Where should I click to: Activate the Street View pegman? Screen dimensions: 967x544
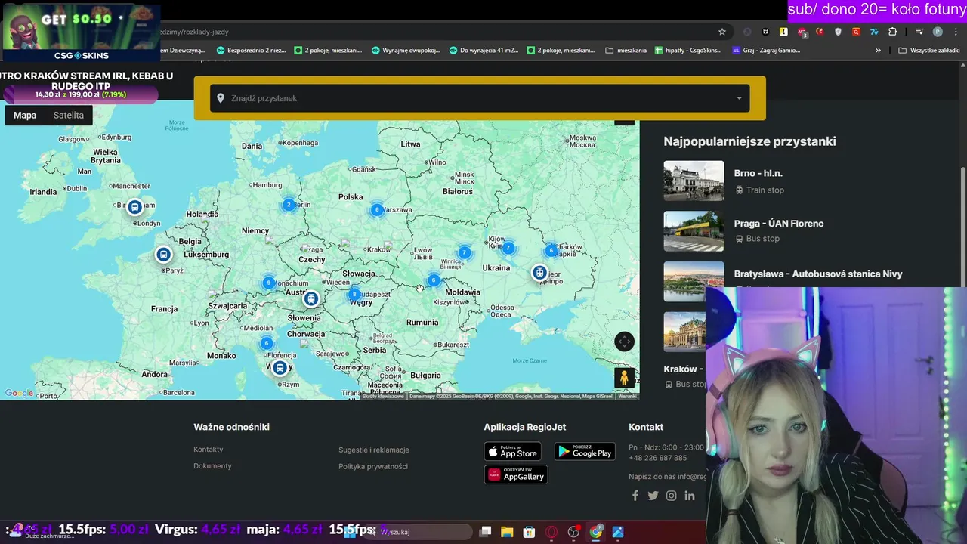(x=624, y=377)
